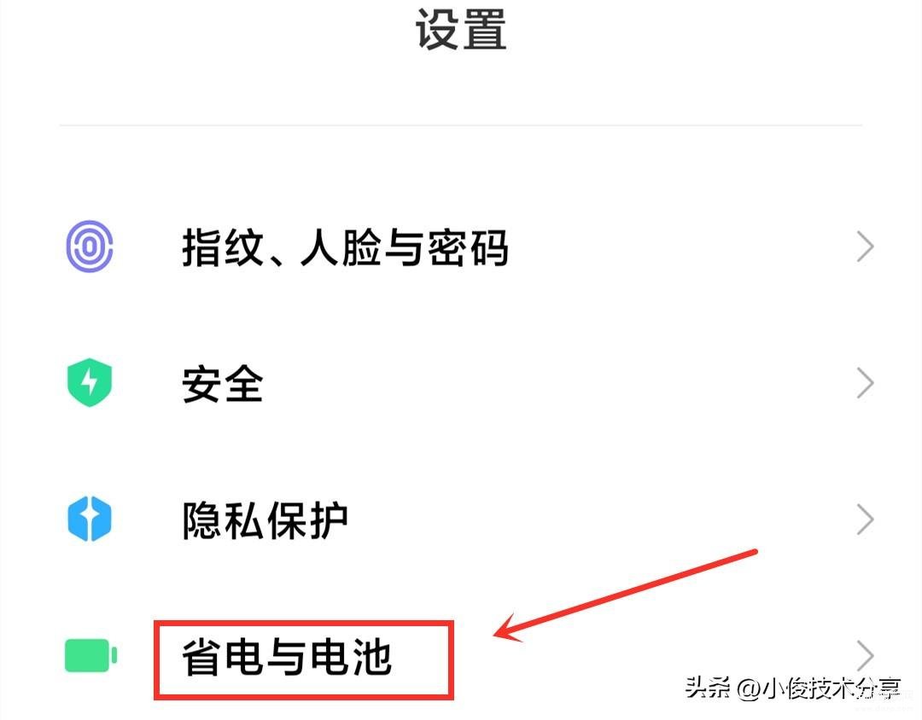
Task: Tap the purple fingerprint icon
Action: click(90, 247)
